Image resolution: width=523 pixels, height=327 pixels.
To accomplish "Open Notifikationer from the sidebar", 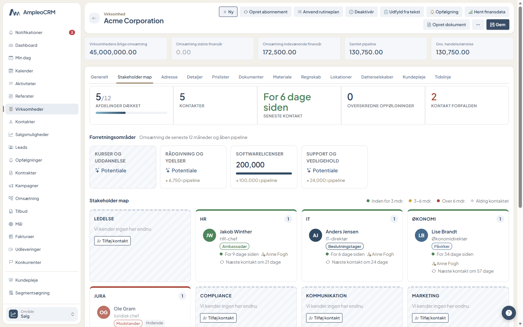I will pyautogui.click(x=42, y=33).
